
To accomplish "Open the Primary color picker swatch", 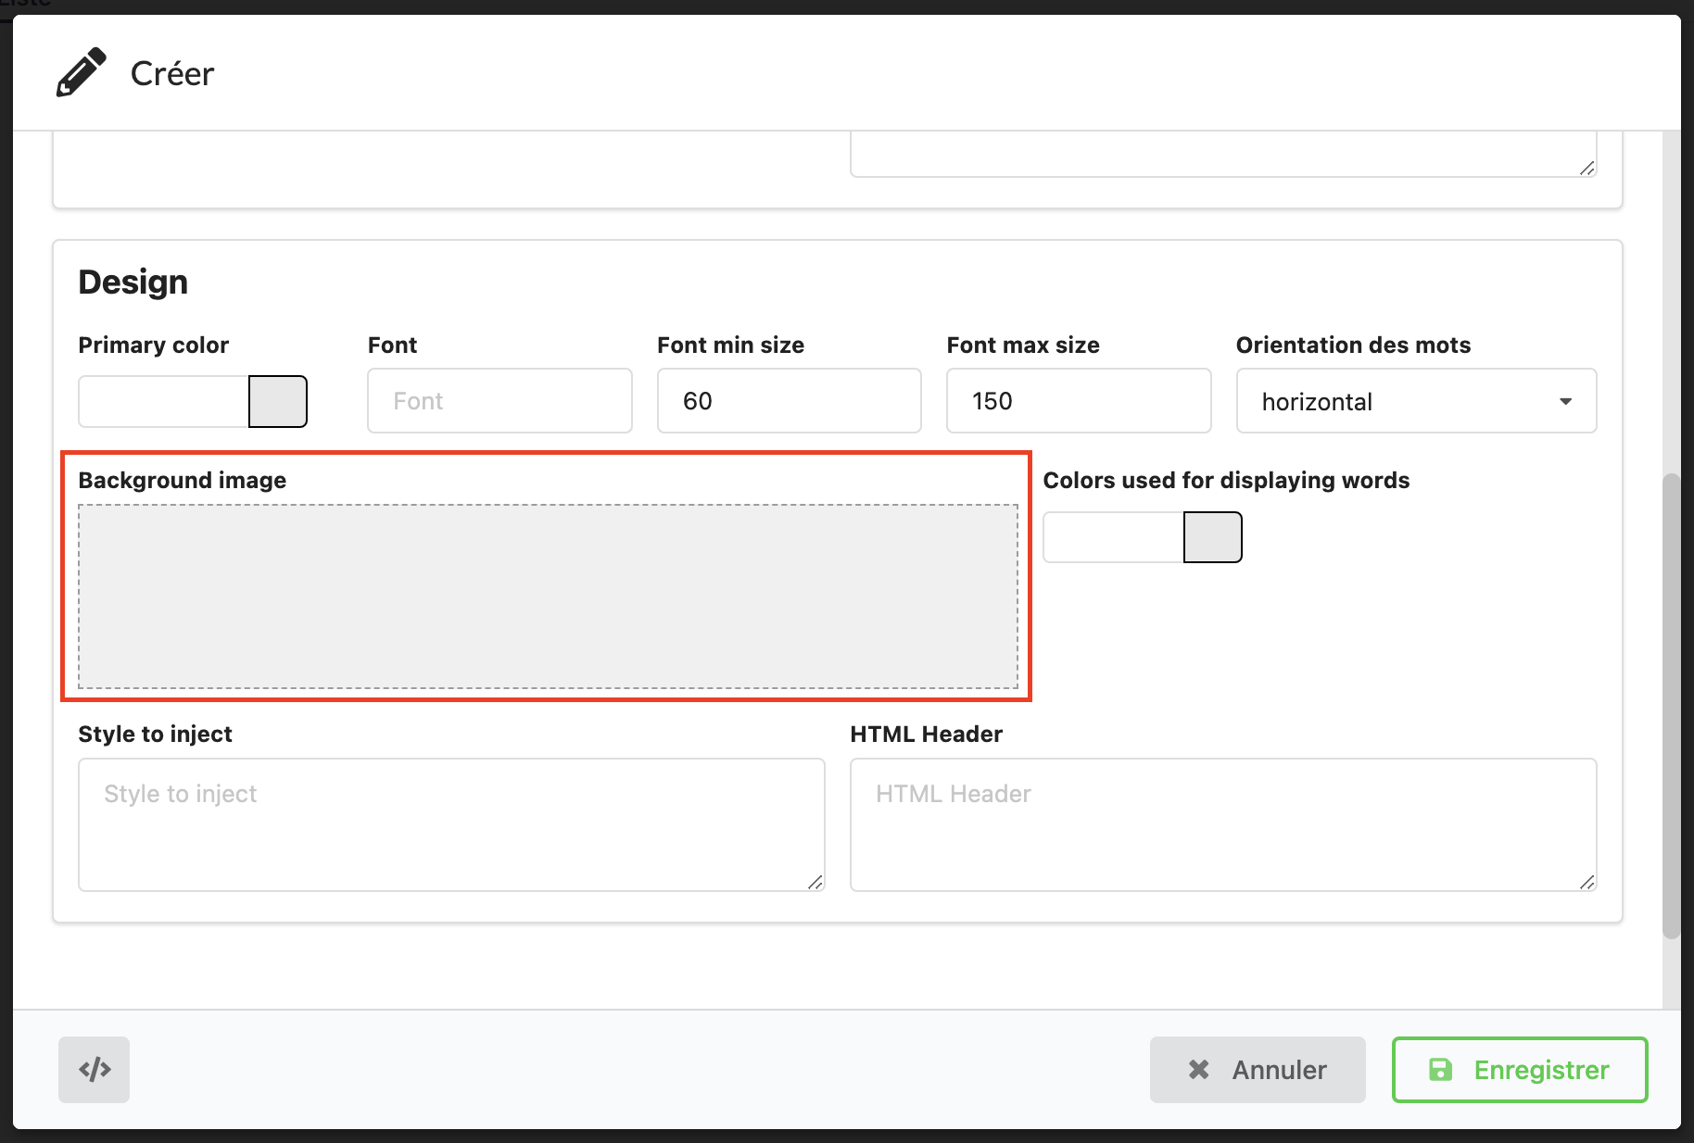I will [x=278, y=401].
